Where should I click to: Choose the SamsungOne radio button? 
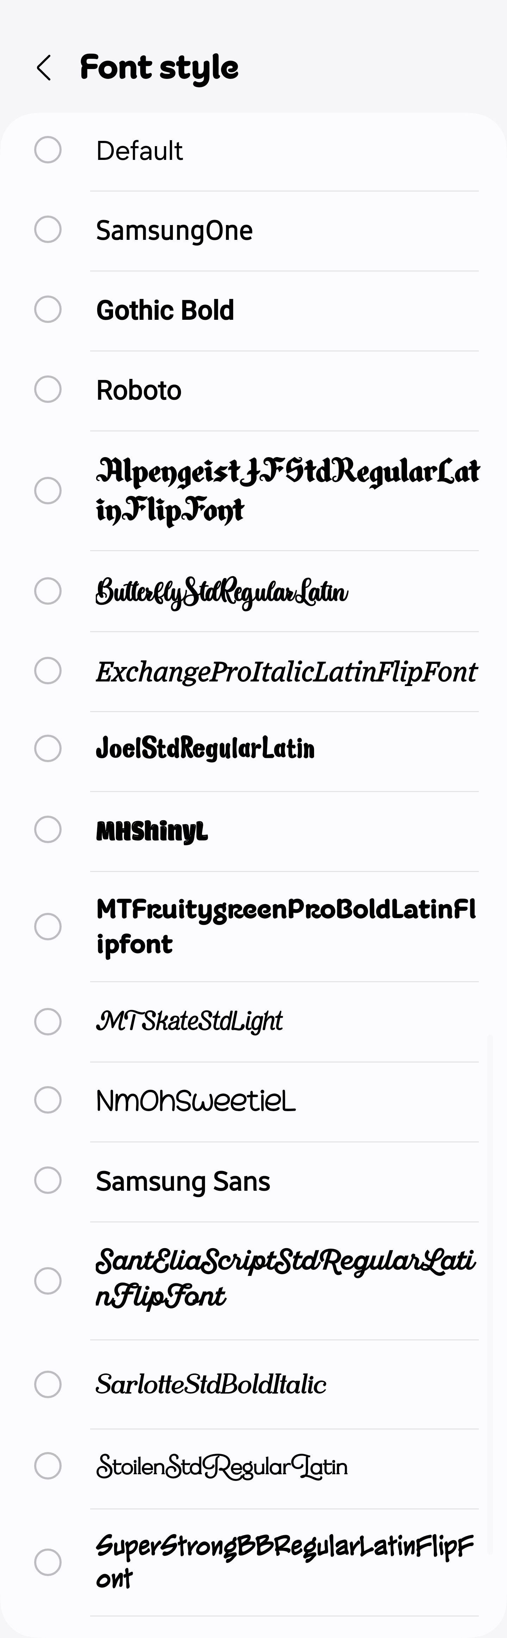48,230
